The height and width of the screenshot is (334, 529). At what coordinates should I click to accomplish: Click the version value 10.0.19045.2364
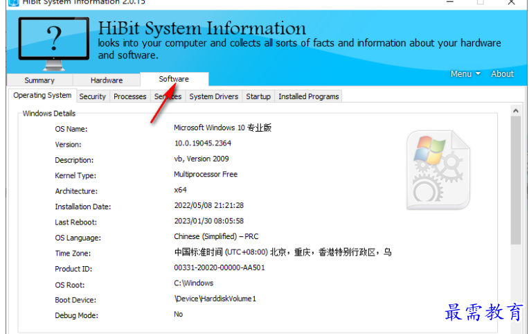tap(203, 143)
